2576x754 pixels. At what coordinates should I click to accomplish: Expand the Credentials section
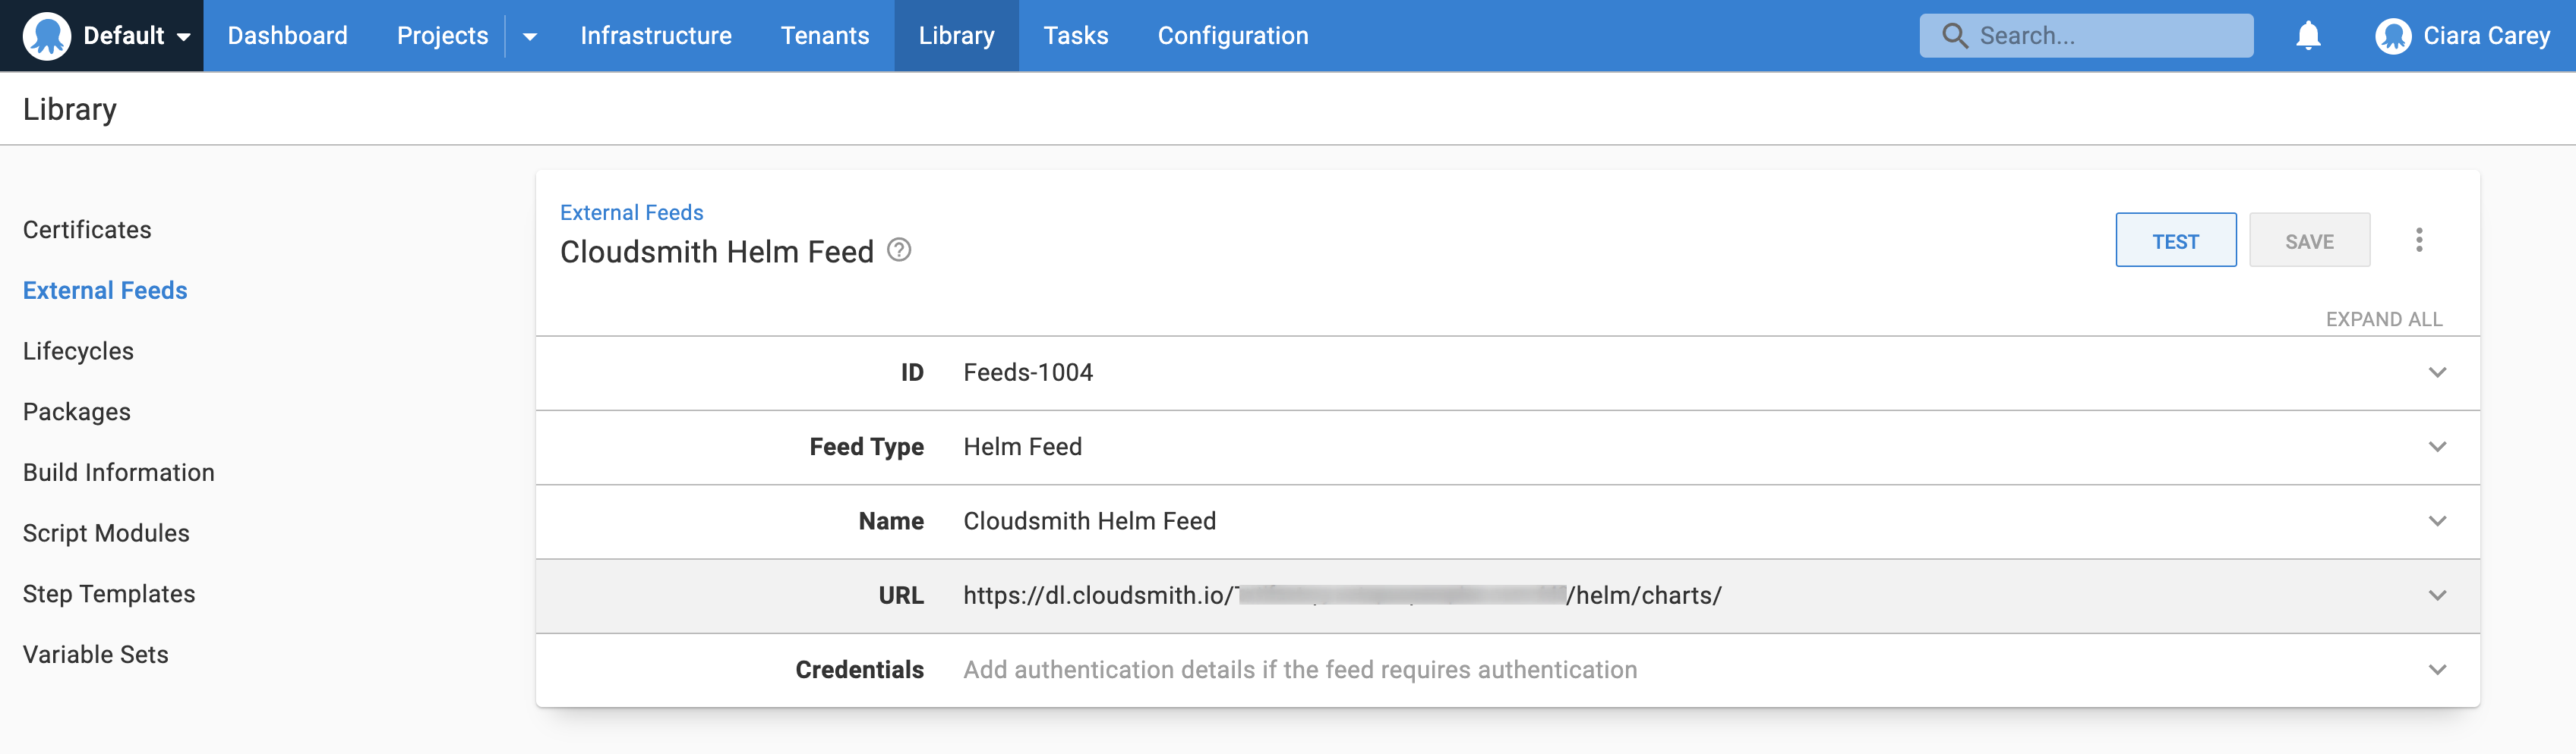click(2437, 669)
